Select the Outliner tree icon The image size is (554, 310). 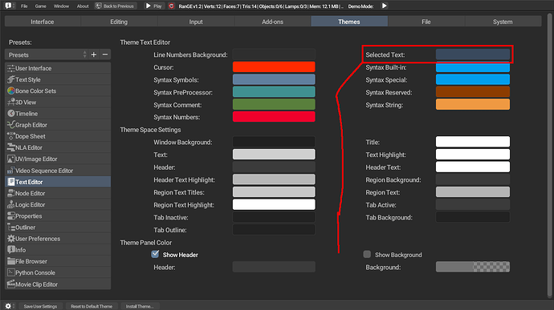coord(11,227)
